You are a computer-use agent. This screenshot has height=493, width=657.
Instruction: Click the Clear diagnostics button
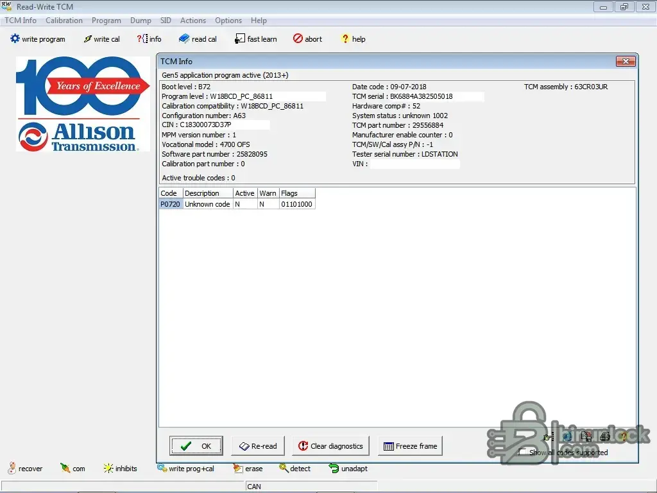(x=330, y=445)
